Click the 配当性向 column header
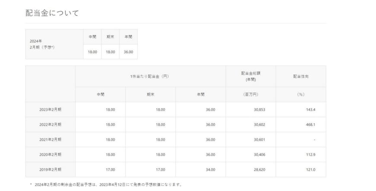The width and height of the screenshot is (376, 191). coord(300,76)
